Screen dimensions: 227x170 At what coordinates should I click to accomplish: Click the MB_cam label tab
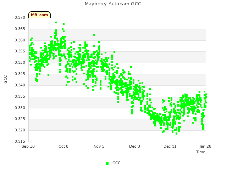(39, 15)
